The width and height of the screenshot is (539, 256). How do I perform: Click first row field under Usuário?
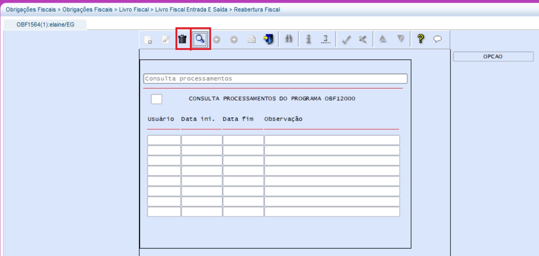(x=164, y=140)
